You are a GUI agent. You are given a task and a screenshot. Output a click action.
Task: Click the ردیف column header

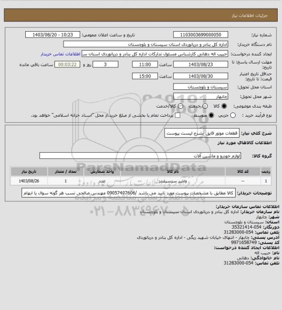(x=266, y=171)
